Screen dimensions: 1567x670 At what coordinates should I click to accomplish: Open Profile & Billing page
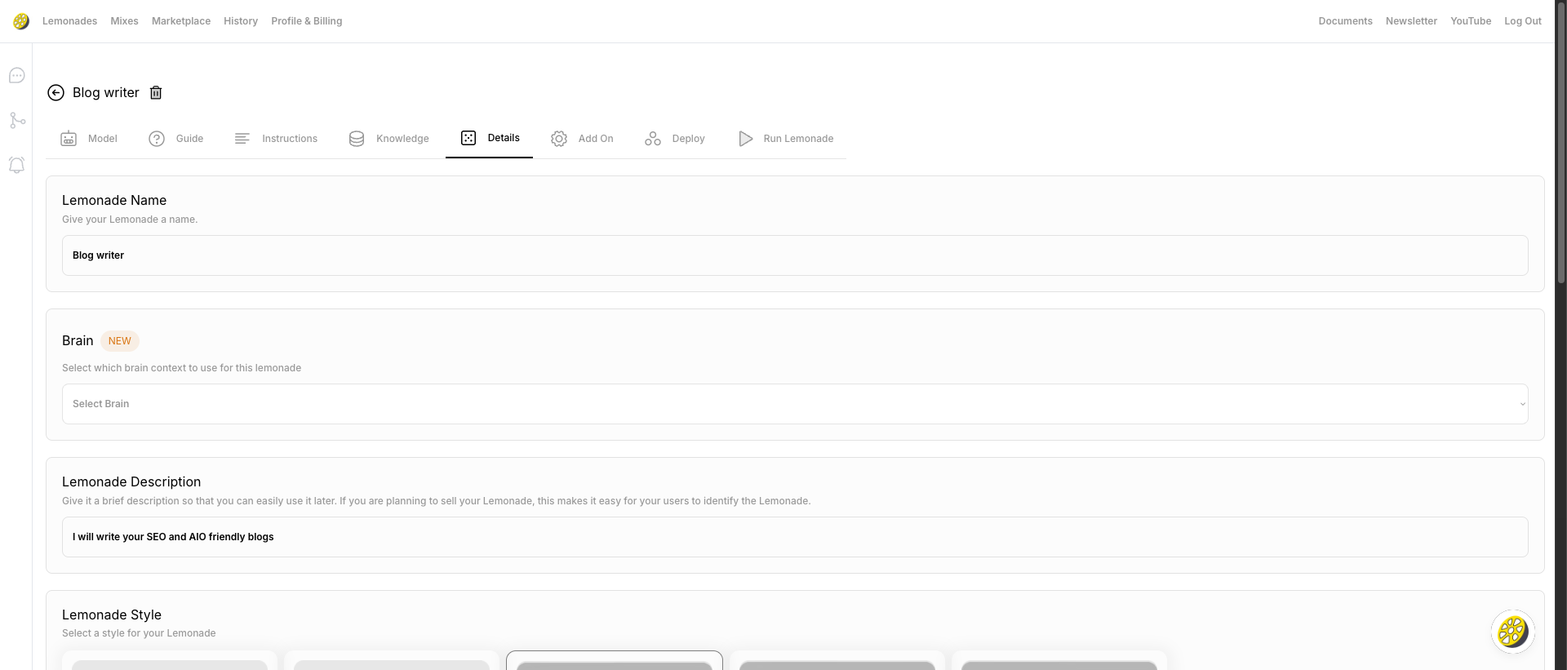pyautogui.click(x=307, y=21)
